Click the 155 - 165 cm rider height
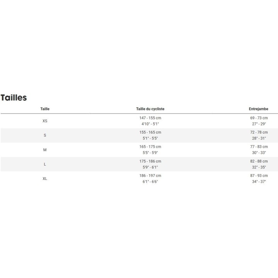 (x=150, y=132)
